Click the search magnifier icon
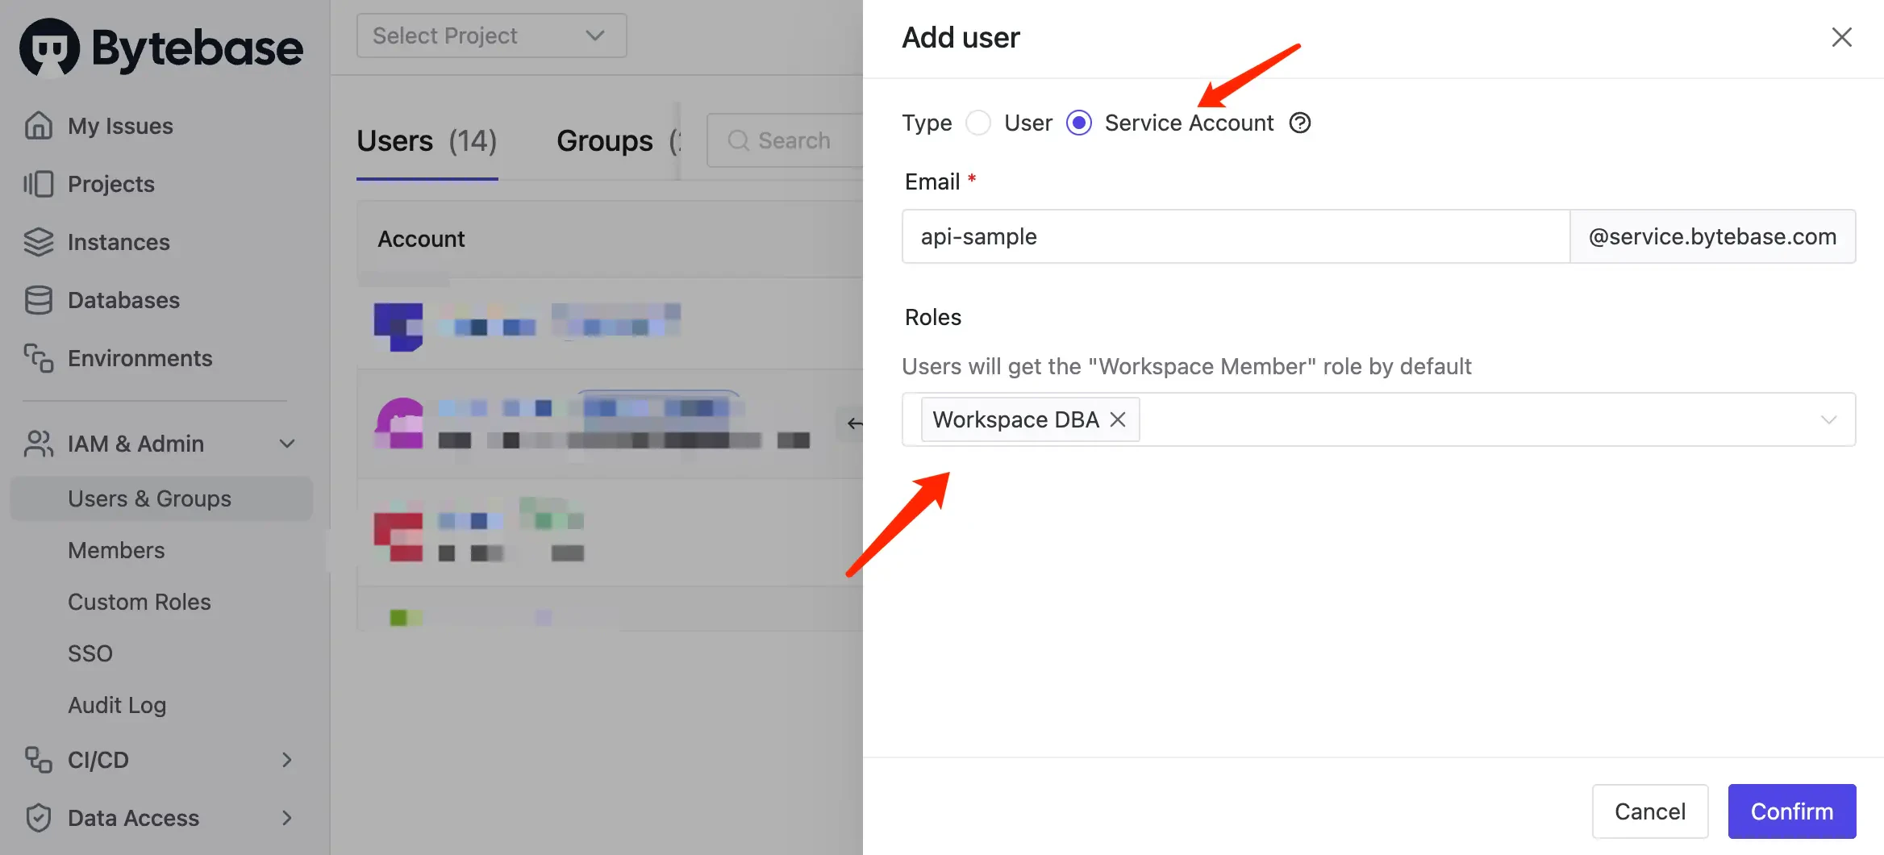The height and width of the screenshot is (855, 1884). click(738, 140)
